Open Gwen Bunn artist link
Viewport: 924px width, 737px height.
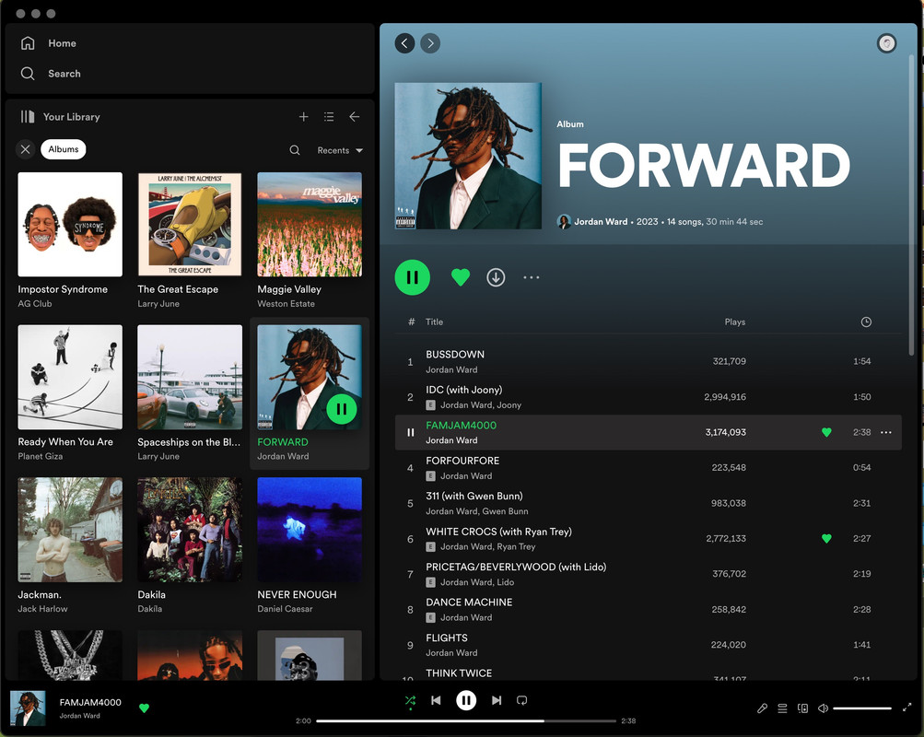[x=505, y=511]
